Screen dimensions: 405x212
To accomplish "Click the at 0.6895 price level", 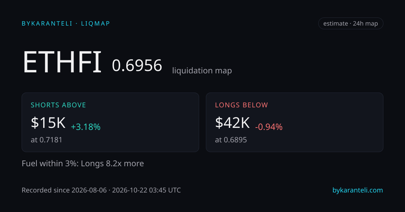I will pyautogui.click(x=231, y=140).
